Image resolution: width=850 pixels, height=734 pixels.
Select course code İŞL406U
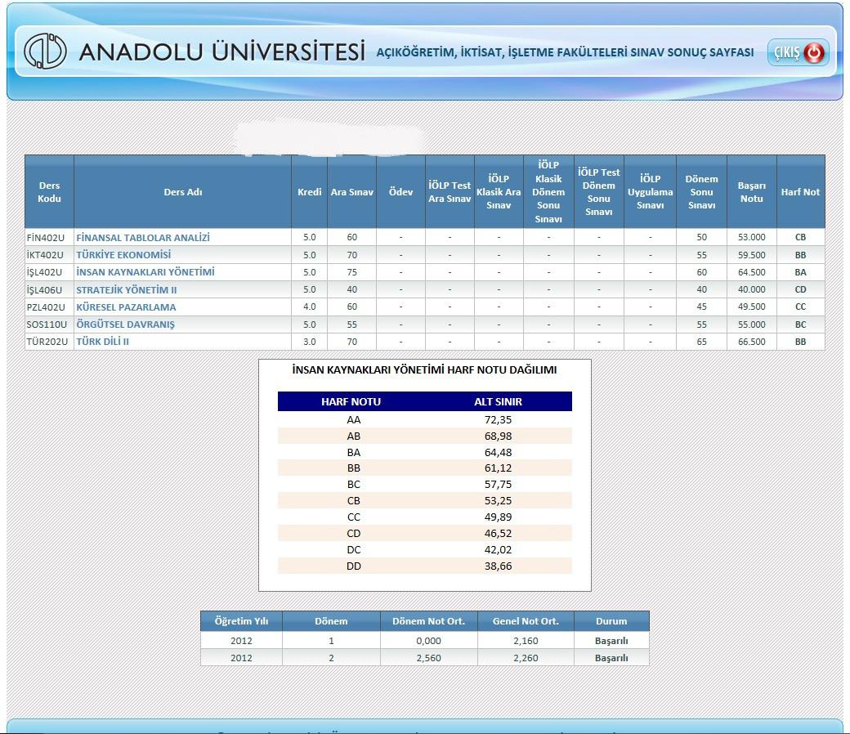(44, 289)
